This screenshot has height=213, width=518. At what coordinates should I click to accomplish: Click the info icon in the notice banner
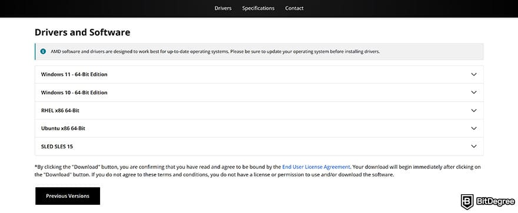tap(44, 52)
